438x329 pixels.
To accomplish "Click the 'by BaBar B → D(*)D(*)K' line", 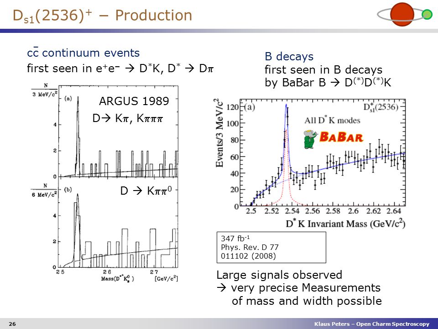I will (x=328, y=82).
